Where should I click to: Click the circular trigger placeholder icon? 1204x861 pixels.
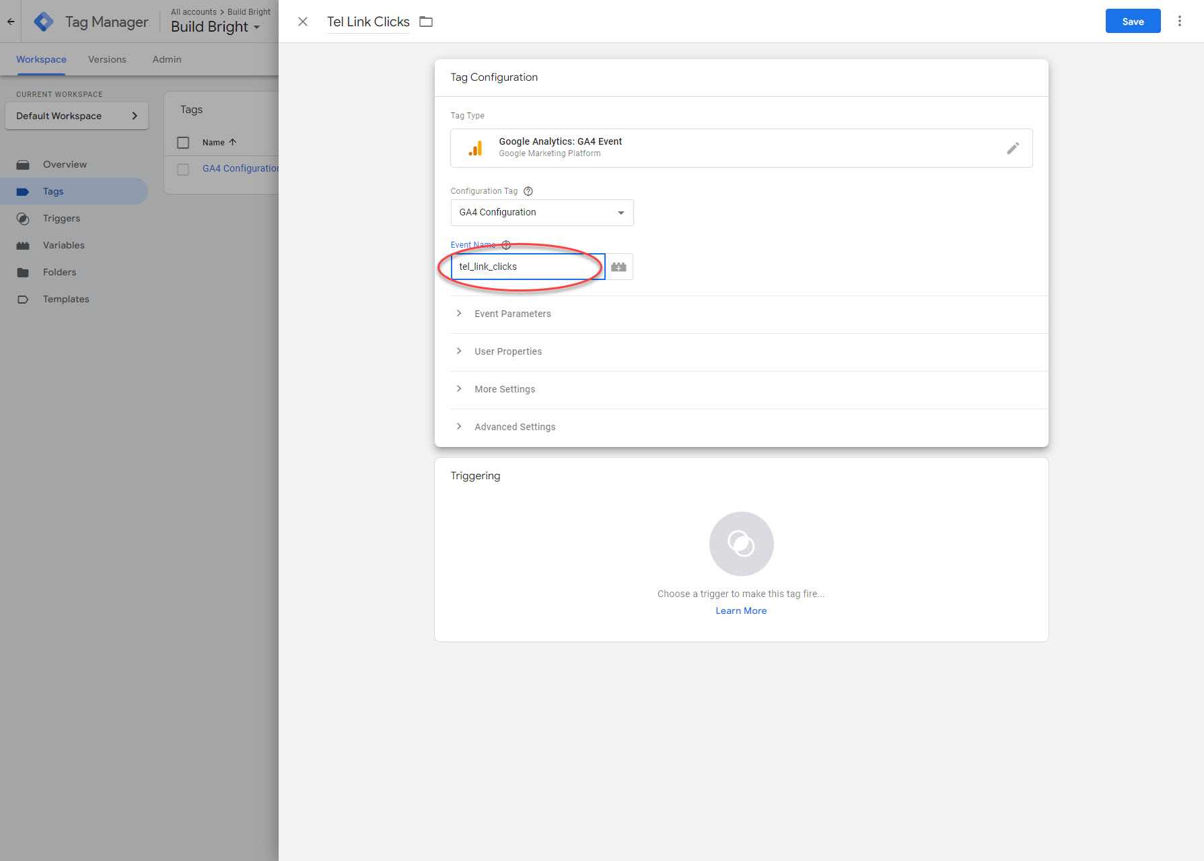pyautogui.click(x=741, y=544)
